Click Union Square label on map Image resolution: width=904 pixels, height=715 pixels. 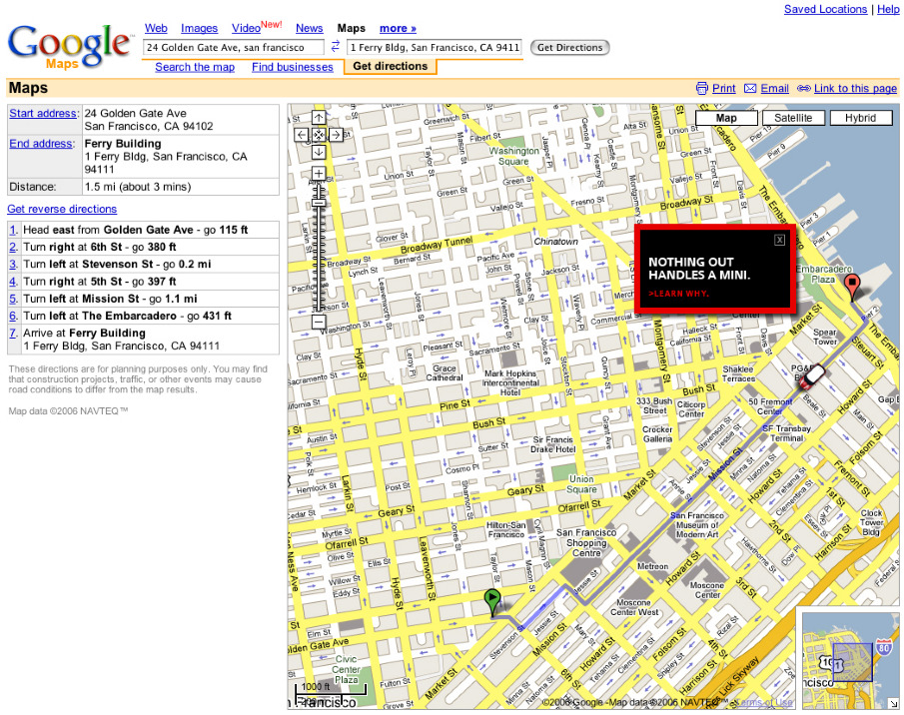click(581, 484)
